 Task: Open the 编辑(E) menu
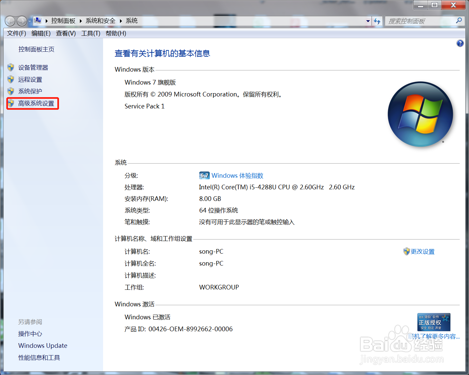[x=41, y=33]
